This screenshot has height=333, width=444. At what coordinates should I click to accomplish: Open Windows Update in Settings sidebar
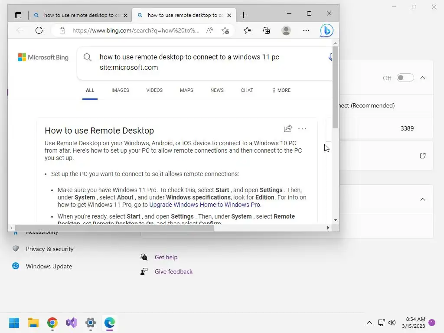point(49,266)
